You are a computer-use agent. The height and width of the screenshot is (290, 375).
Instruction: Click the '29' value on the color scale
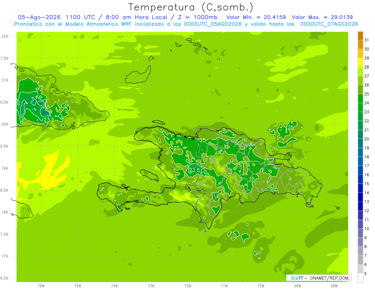click(367, 58)
